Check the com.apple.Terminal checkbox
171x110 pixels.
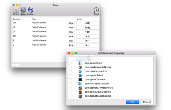70,80
